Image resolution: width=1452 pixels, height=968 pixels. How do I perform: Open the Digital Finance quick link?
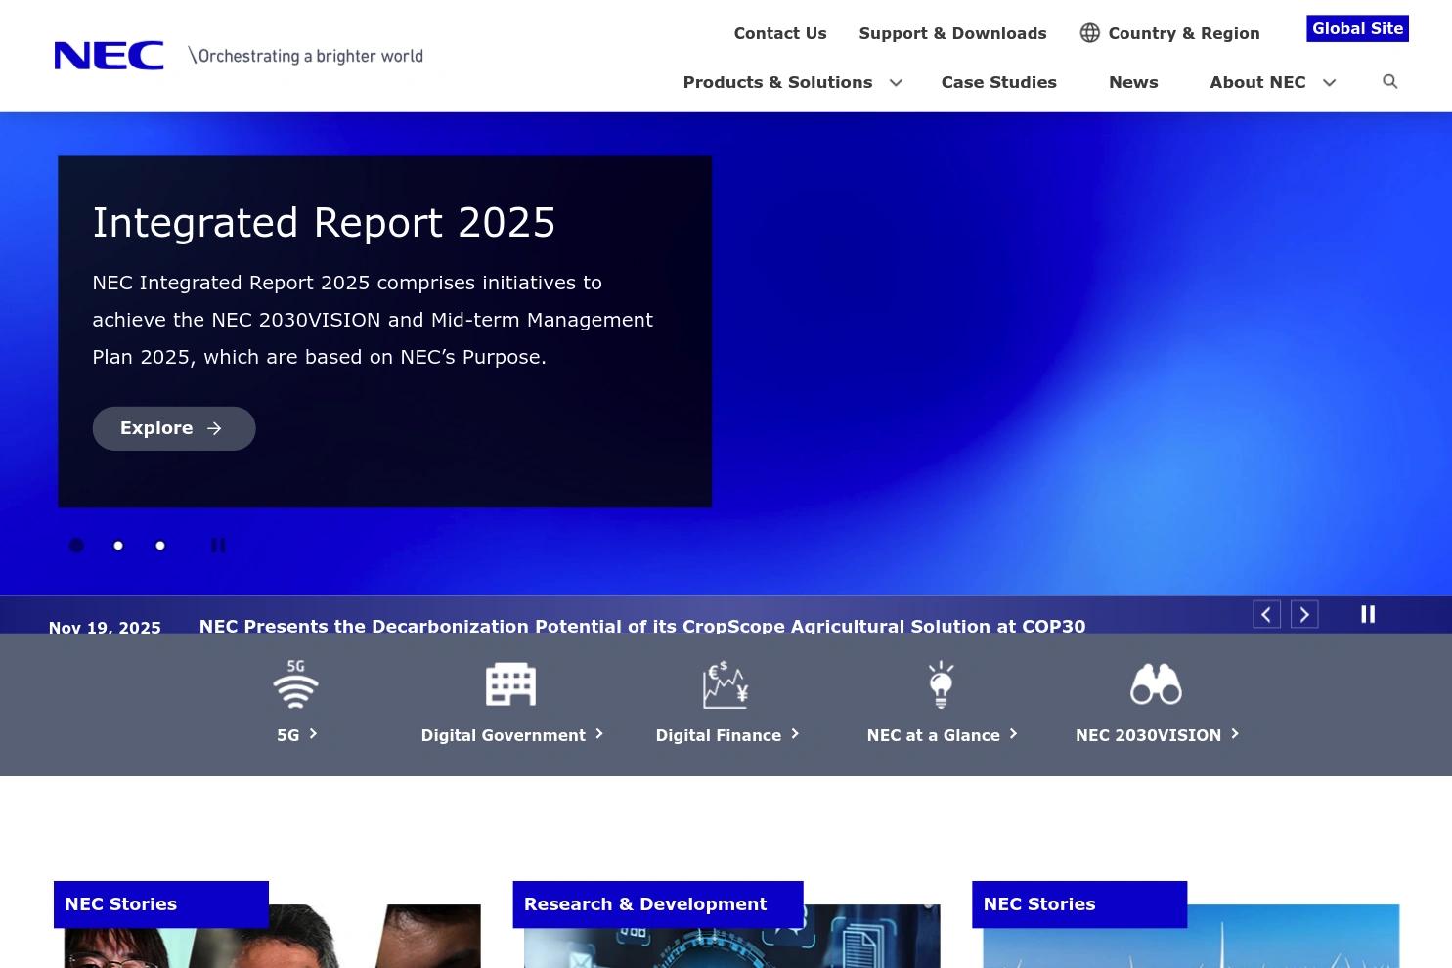tap(726, 735)
